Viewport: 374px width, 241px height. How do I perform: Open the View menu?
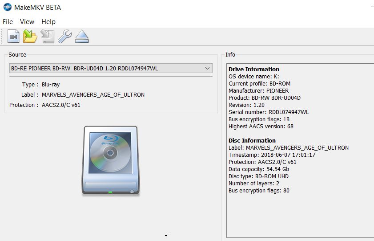coord(27,22)
